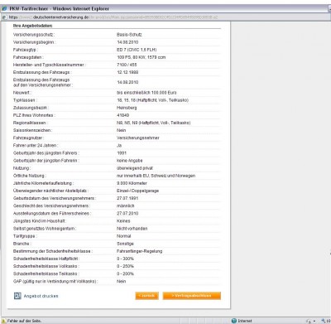
Task: Click the 'Neuwert :' label
Action: pyautogui.click(x=22, y=93)
